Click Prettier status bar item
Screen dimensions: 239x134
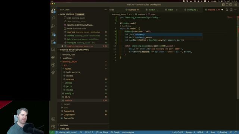click(x=222, y=133)
